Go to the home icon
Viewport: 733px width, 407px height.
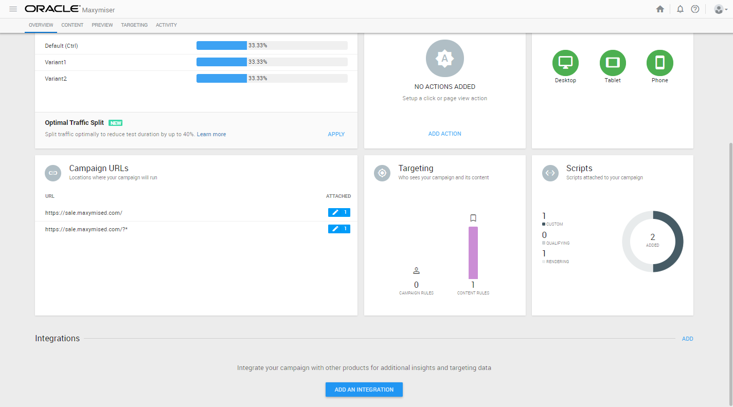click(x=660, y=9)
